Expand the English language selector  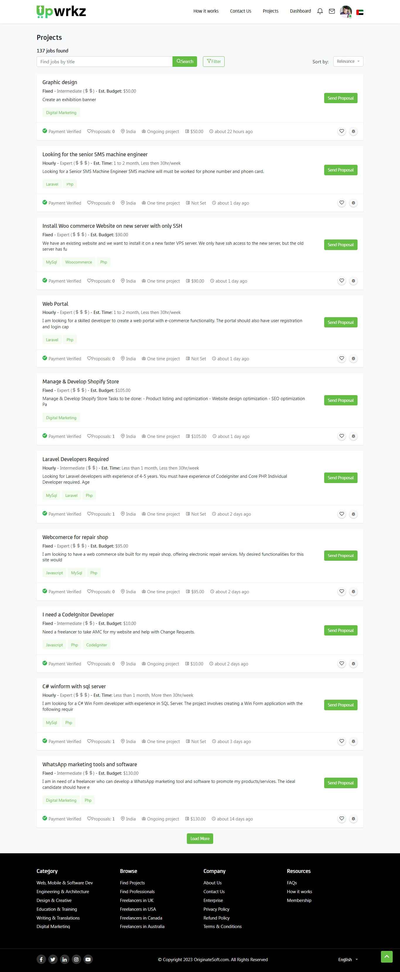click(348, 960)
